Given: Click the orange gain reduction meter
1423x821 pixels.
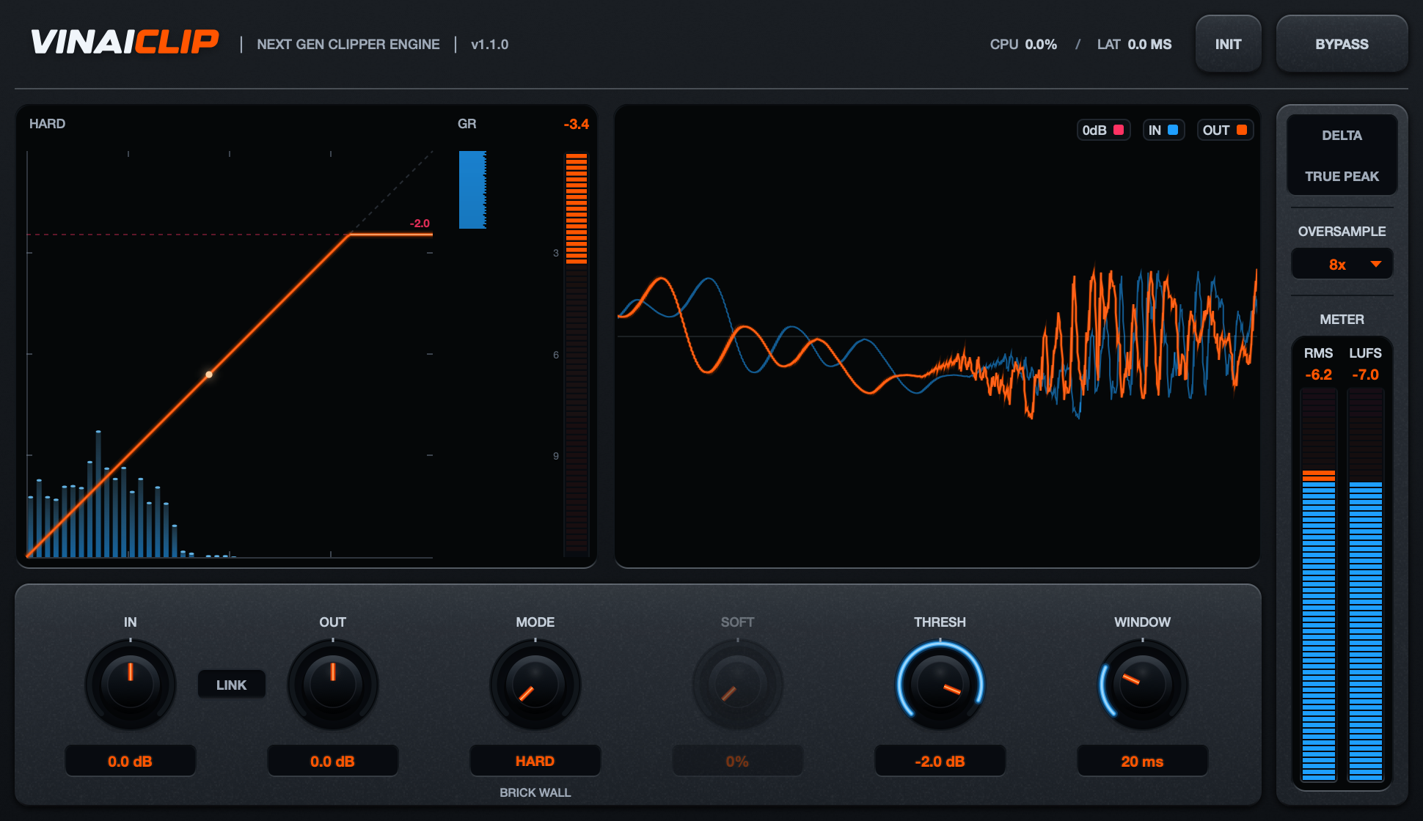Looking at the screenshot, I should 577,353.
